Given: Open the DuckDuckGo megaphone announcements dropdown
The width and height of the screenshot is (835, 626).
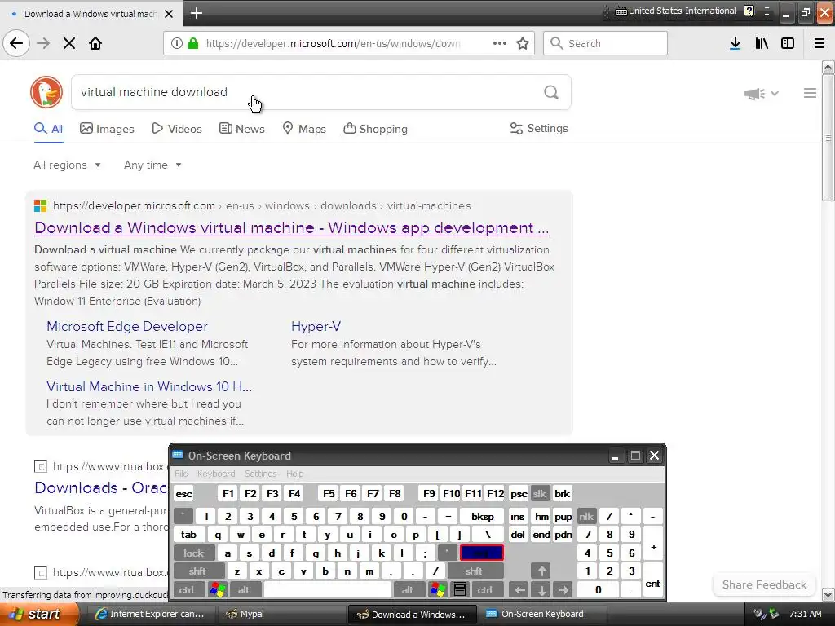Looking at the screenshot, I should pos(762,94).
